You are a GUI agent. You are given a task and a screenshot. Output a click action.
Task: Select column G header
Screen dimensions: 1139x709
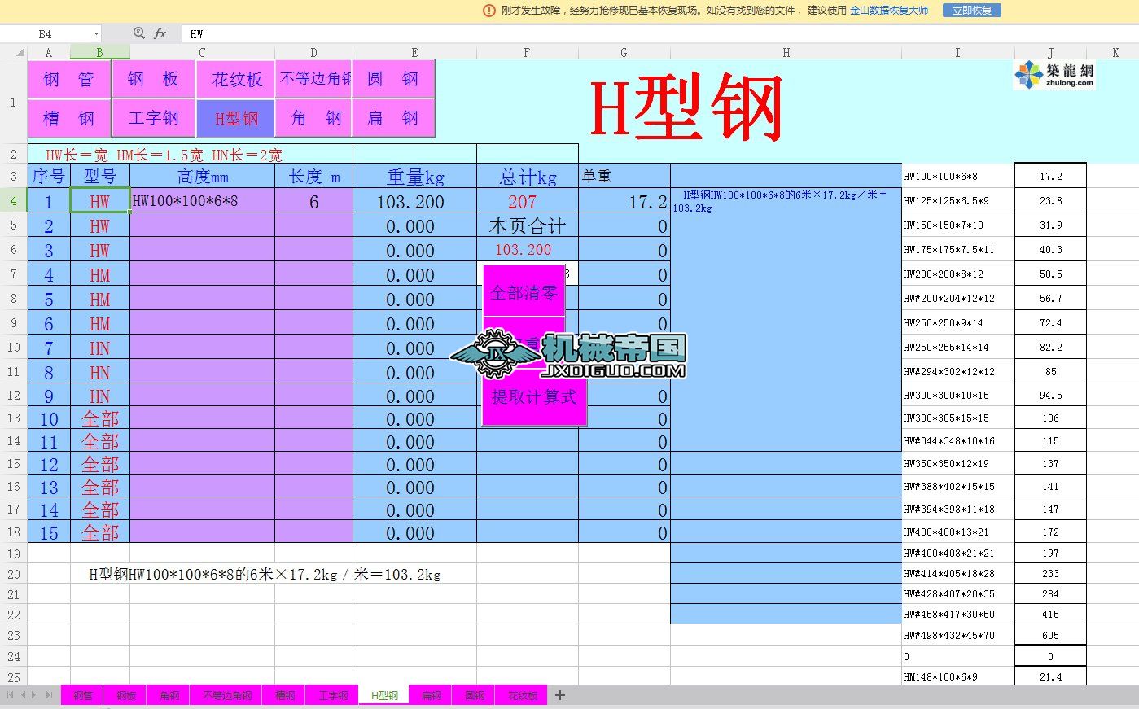[x=624, y=53]
